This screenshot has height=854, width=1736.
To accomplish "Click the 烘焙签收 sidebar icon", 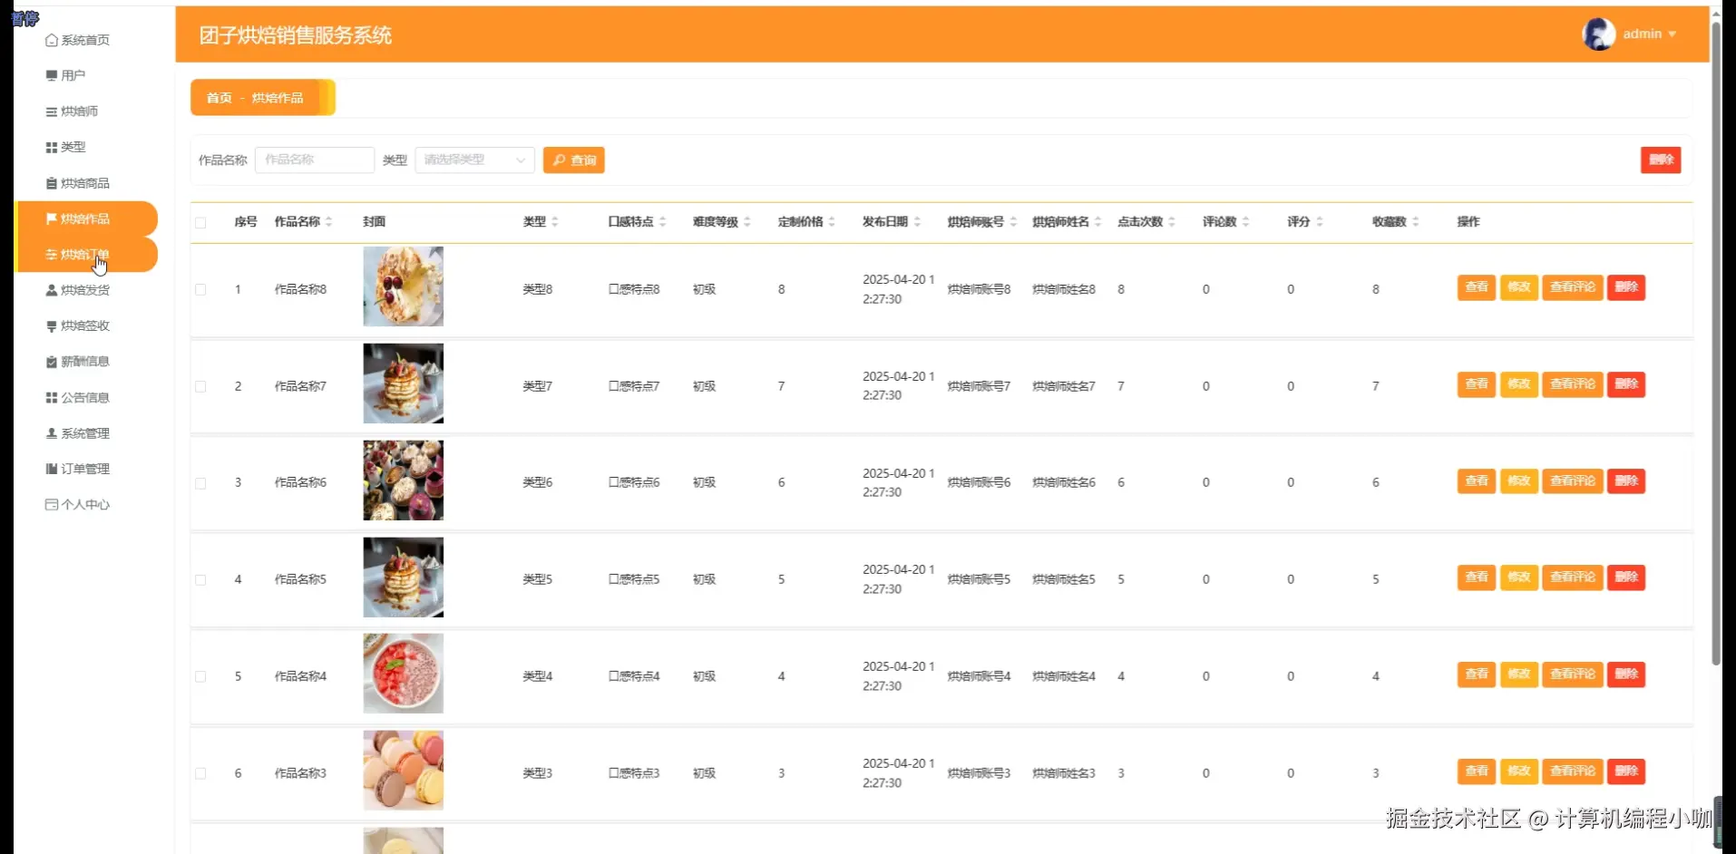I will [52, 325].
